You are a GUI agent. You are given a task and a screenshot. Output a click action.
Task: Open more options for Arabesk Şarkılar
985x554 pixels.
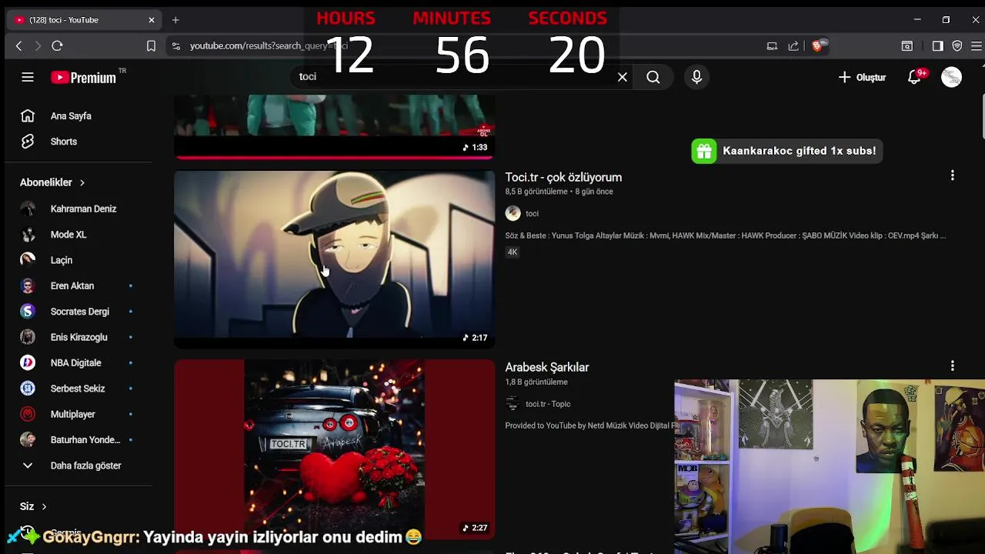coord(953,365)
